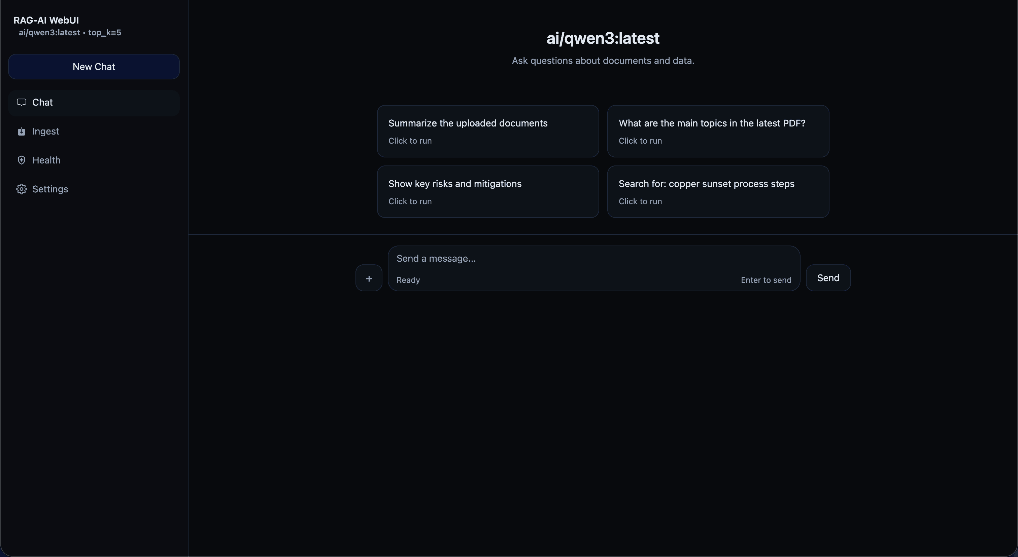
Task: Run 'What are the main topics' suggestion
Action: 718,131
